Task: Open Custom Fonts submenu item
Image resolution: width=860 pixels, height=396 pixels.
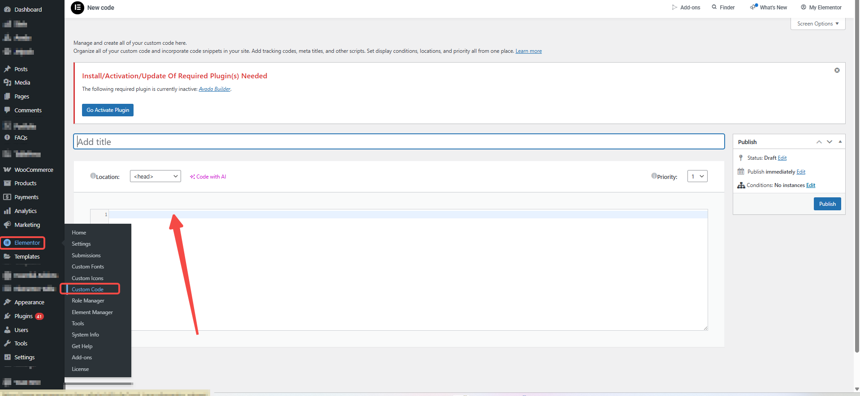Action: tap(88, 267)
